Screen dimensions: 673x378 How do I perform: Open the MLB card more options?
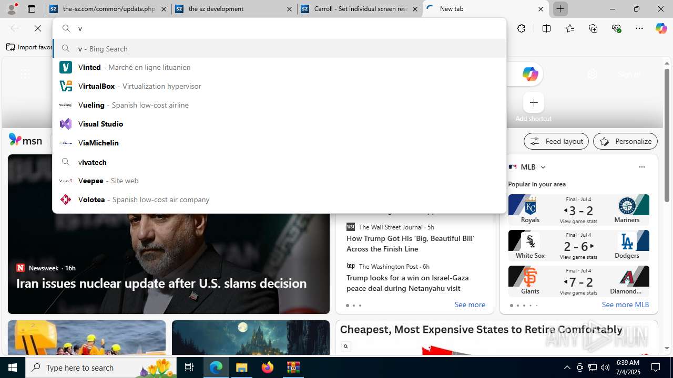tap(641, 167)
